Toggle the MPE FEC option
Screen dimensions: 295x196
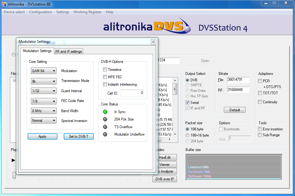pyautogui.click(x=105, y=77)
